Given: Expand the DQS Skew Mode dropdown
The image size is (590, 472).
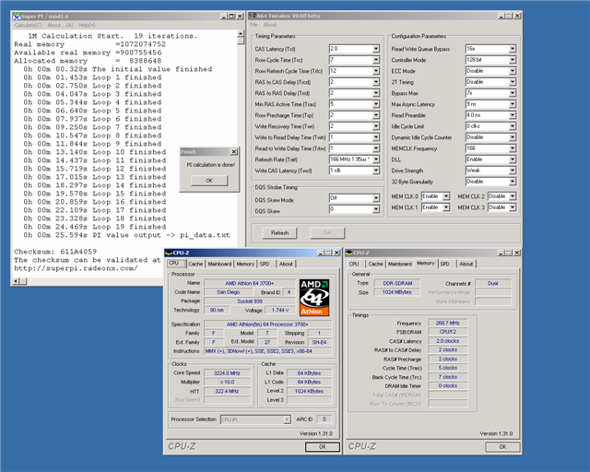Looking at the screenshot, I should [x=375, y=198].
